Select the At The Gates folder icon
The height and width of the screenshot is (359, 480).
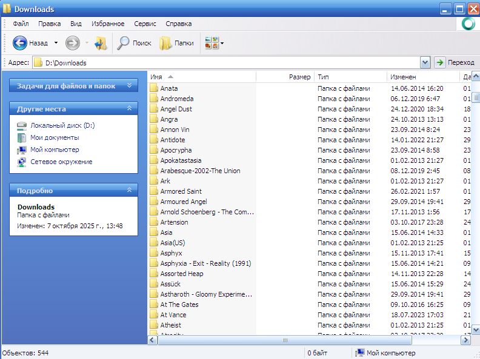click(154, 305)
